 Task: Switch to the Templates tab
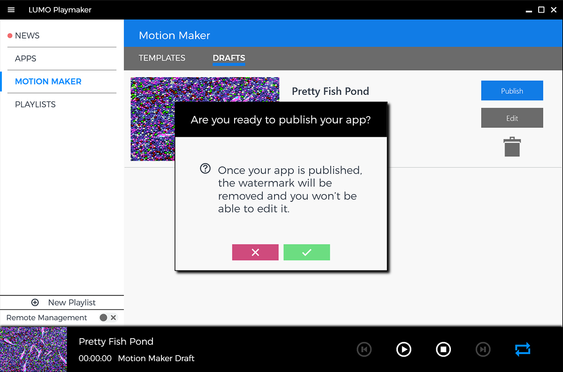click(x=162, y=58)
